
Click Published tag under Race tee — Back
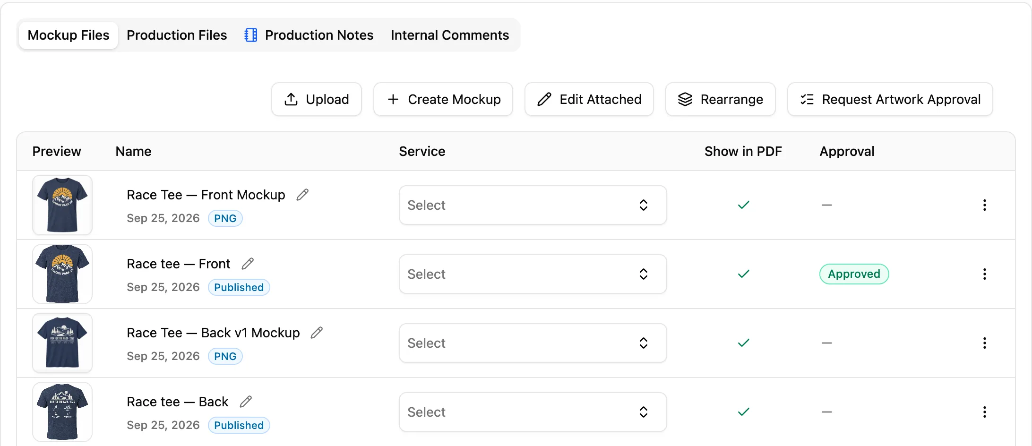click(x=239, y=425)
